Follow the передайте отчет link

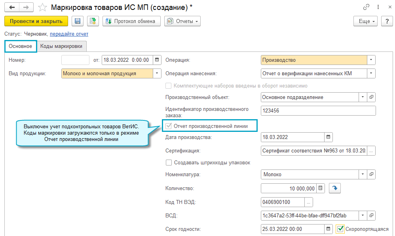tap(69, 34)
